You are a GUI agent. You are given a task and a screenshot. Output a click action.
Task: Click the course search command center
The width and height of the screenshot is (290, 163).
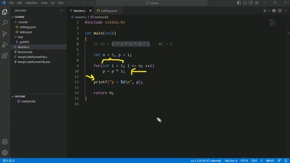152,3
